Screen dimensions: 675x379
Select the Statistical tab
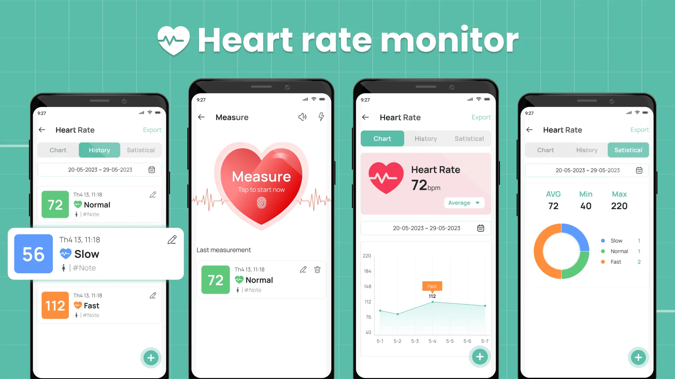(x=628, y=150)
